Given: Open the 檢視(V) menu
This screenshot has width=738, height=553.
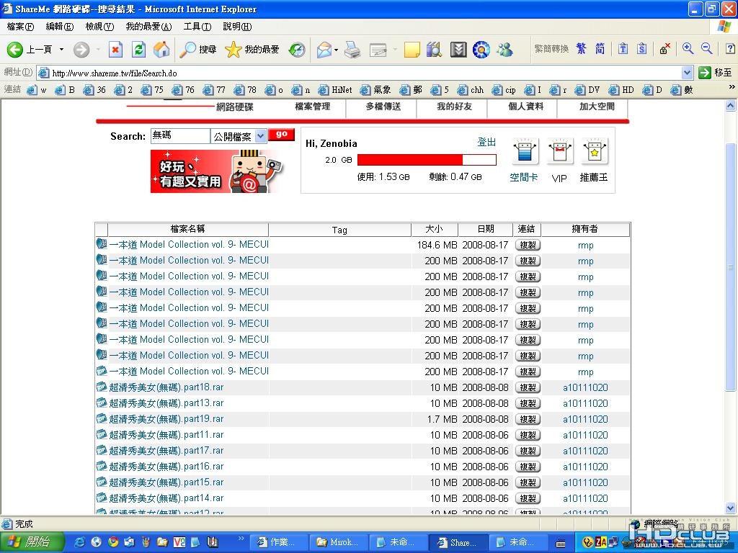Looking at the screenshot, I should pyautogui.click(x=99, y=27).
